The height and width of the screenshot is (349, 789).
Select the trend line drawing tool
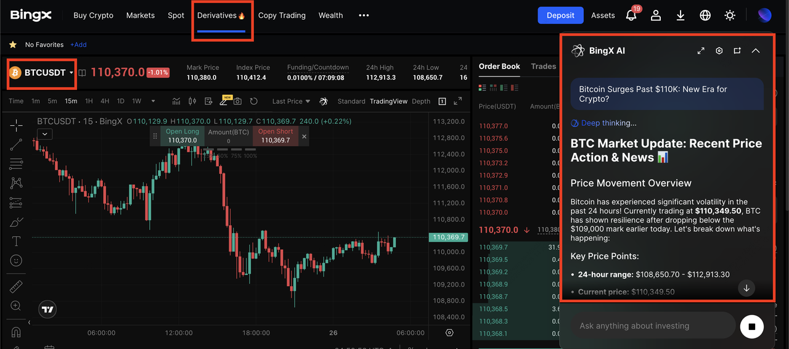(16, 144)
